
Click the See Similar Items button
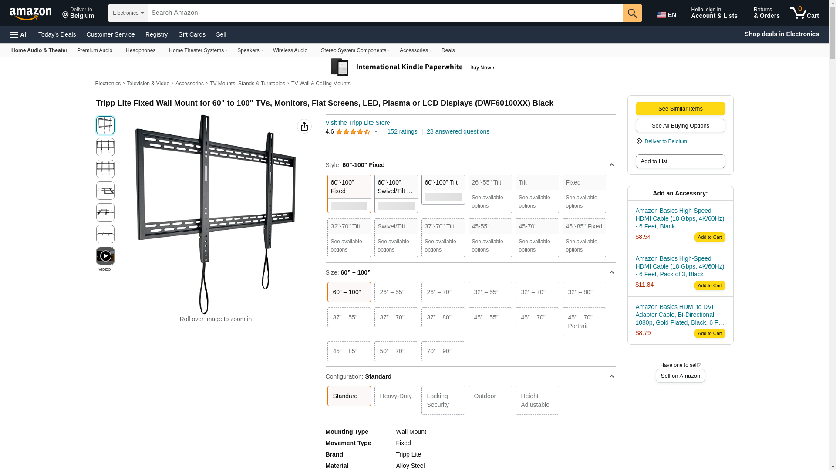coord(680,108)
